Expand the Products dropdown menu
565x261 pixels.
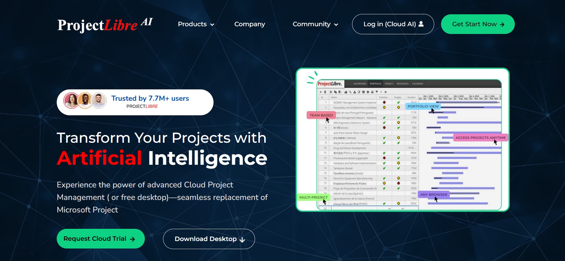(196, 24)
